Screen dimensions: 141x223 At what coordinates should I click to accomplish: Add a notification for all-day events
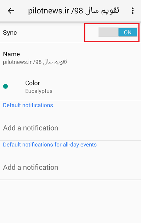[30, 167]
